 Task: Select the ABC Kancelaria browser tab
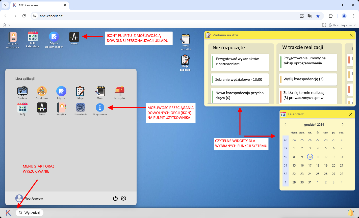(39, 5)
